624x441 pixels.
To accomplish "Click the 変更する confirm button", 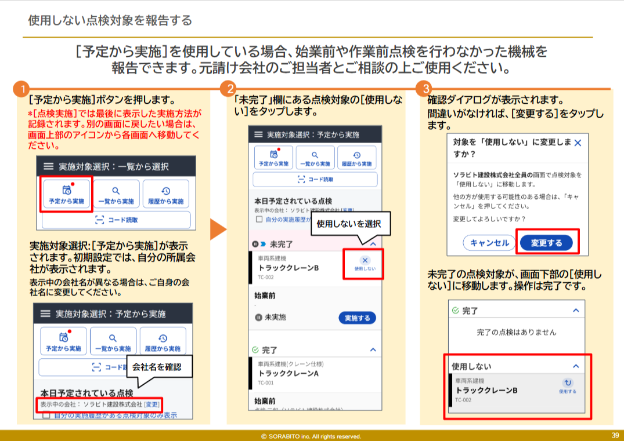I will point(546,243).
